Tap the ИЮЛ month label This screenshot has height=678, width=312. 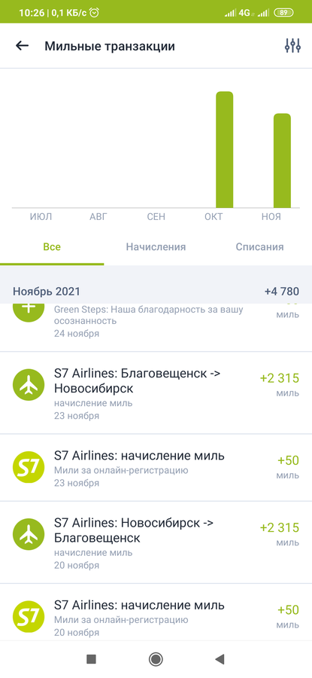[x=41, y=217]
